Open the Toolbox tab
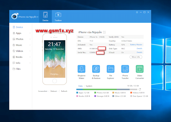This screenshot has height=122, width=171. tap(58, 16)
